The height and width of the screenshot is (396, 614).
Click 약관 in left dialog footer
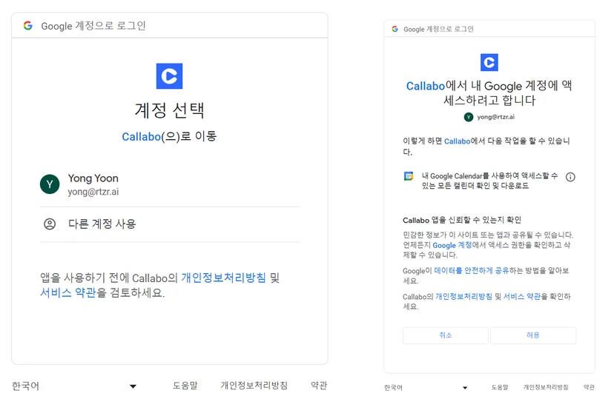319,386
